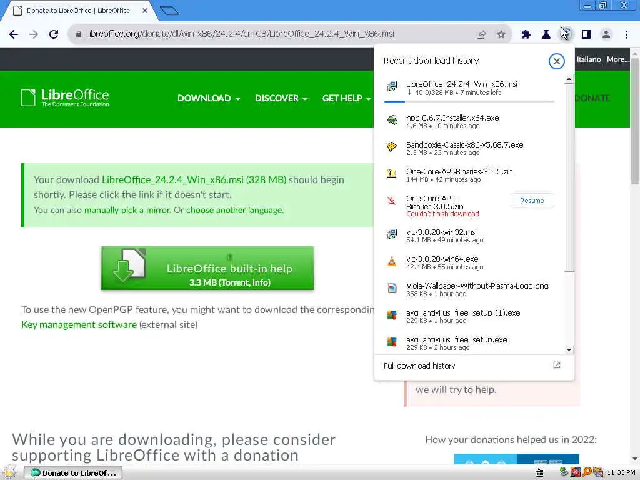
Task: Download LibreOffice built-in help
Action: pyautogui.click(x=207, y=268)
